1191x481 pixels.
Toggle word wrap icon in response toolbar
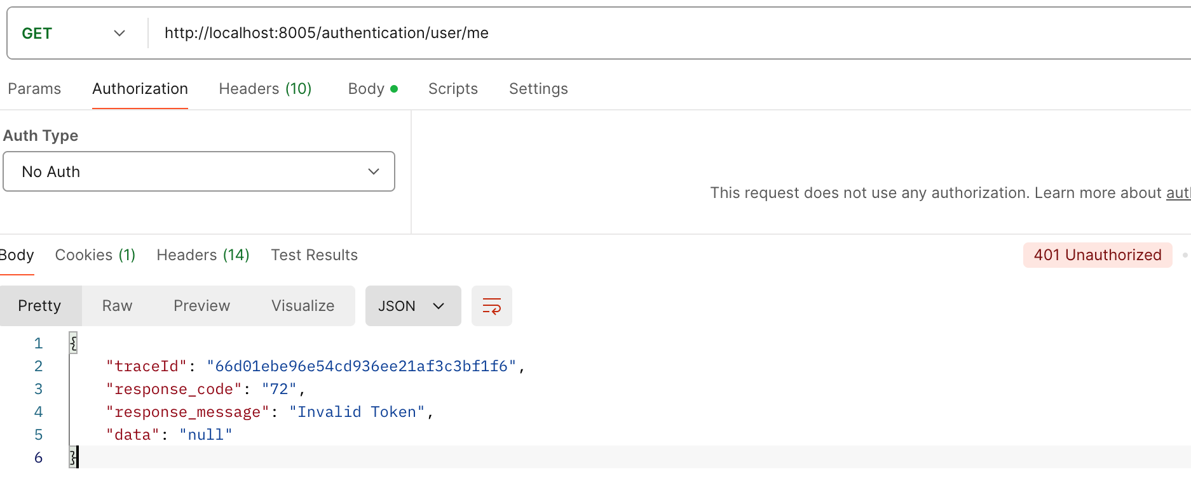491,306
